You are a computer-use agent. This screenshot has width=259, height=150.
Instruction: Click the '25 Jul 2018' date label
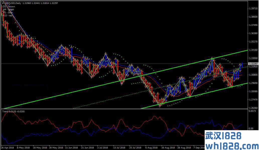click(x=135, y=147)
